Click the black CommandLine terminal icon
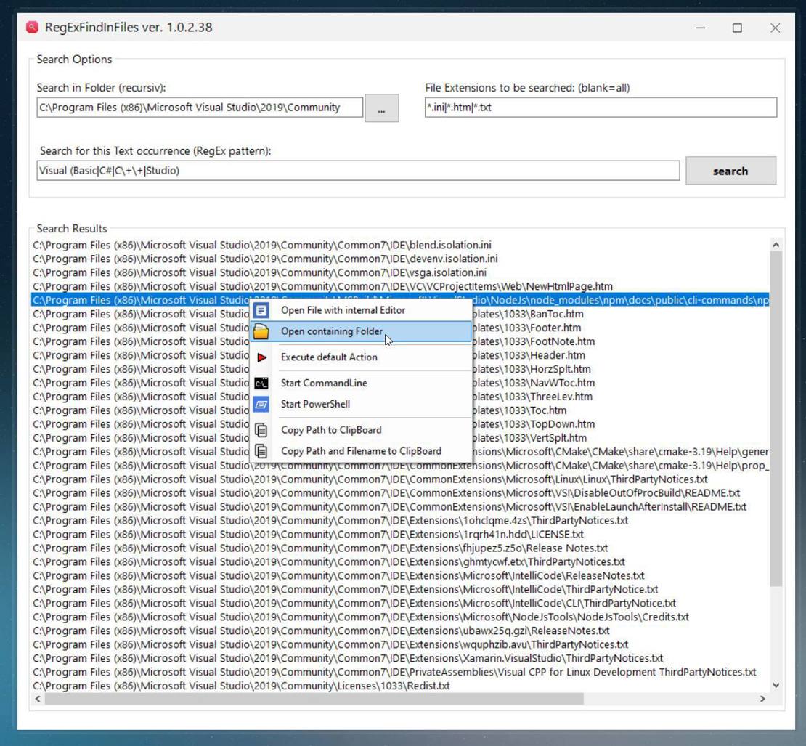 tap(262, 383)
